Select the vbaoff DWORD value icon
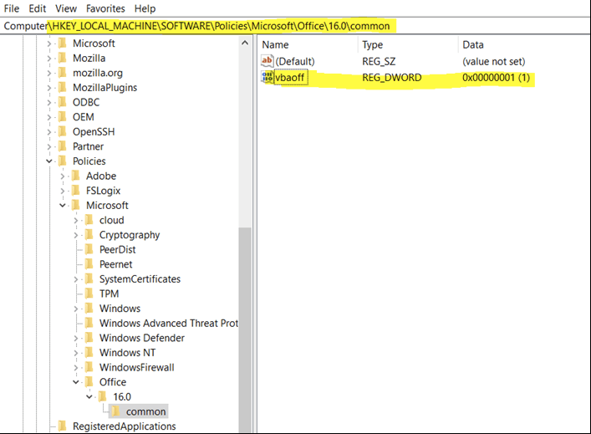 click(267, 77)
